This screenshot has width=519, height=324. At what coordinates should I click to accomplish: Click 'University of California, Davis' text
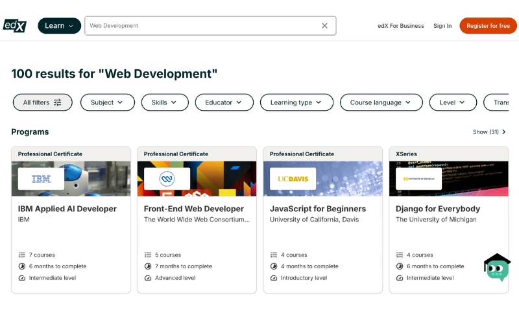314,220
